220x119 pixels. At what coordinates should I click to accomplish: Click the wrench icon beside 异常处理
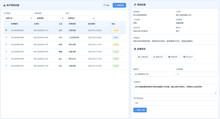tap(134, 5)
